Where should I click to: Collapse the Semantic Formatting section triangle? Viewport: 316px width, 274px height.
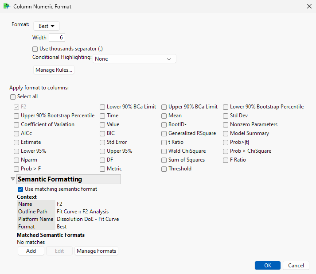click(x=12, y=179)
